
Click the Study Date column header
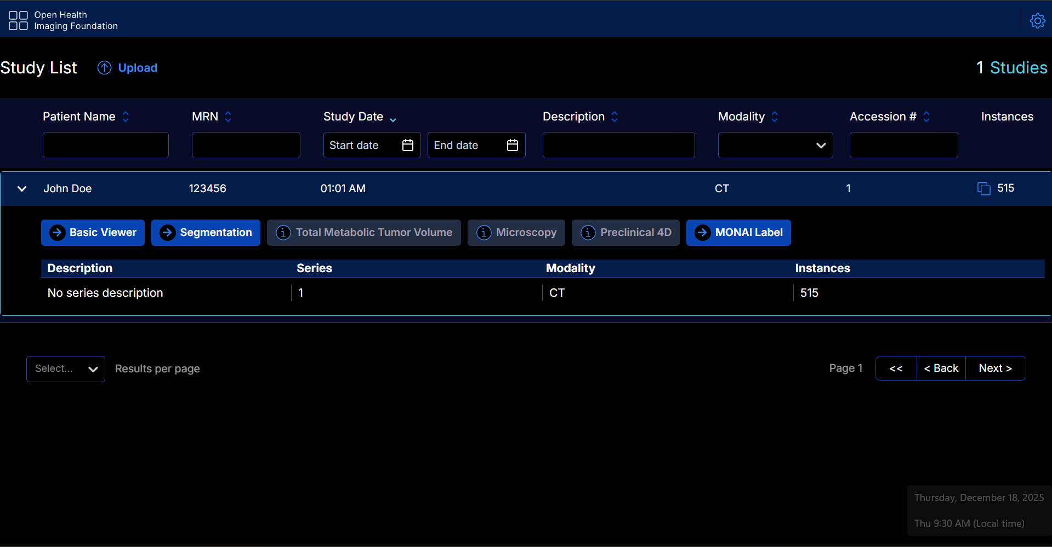coord(353,117)
